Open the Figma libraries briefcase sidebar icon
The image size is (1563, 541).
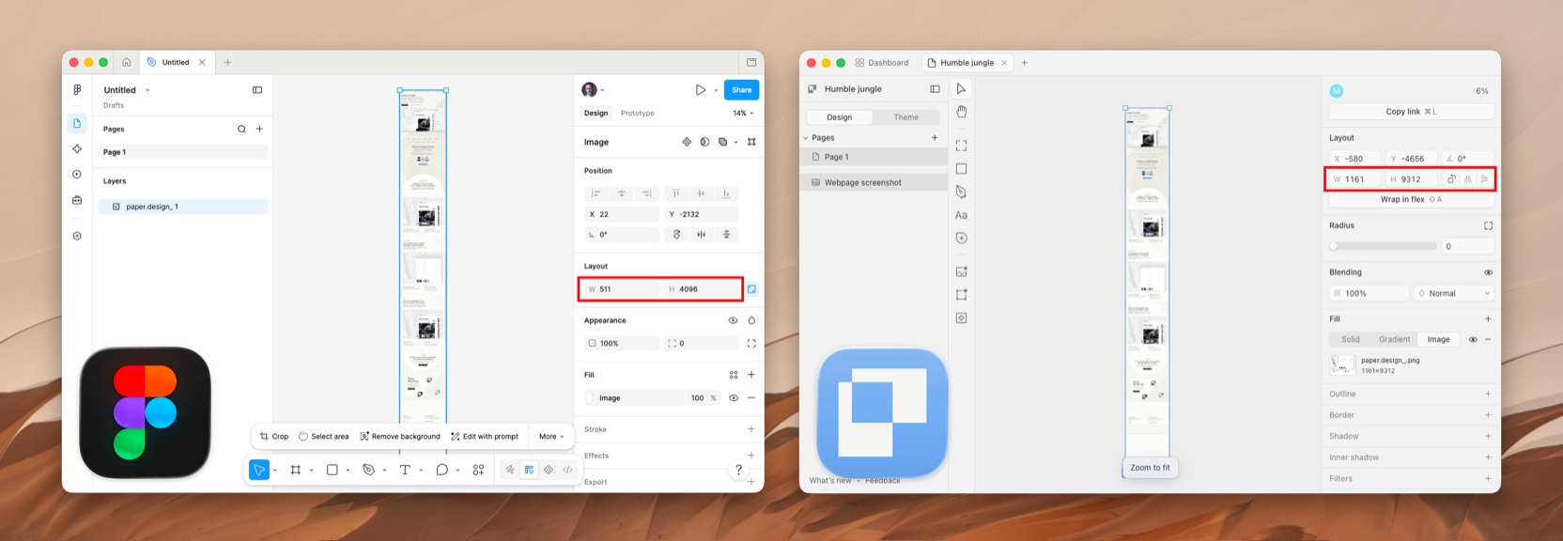pyautogui.click(x=77, y=200)
